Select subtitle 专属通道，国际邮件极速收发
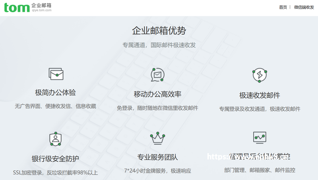The height and width of the screenshot is (180, 318). point(159,45)
